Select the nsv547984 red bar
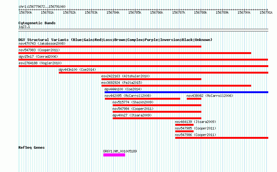Viewport: 277px width, 172px height. [x=157, y=112]
